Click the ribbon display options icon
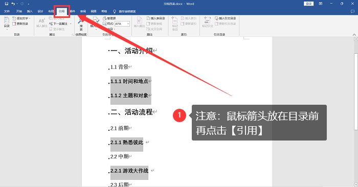The image size is (358, 187). [321, 4]
